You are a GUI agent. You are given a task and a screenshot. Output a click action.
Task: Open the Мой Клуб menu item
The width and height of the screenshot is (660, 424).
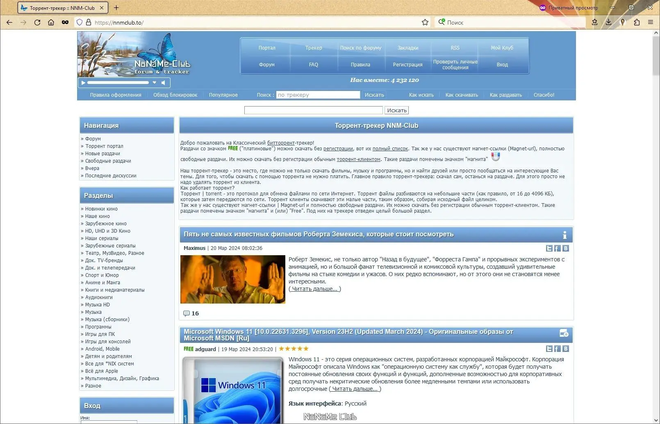[x=502, y=48]
